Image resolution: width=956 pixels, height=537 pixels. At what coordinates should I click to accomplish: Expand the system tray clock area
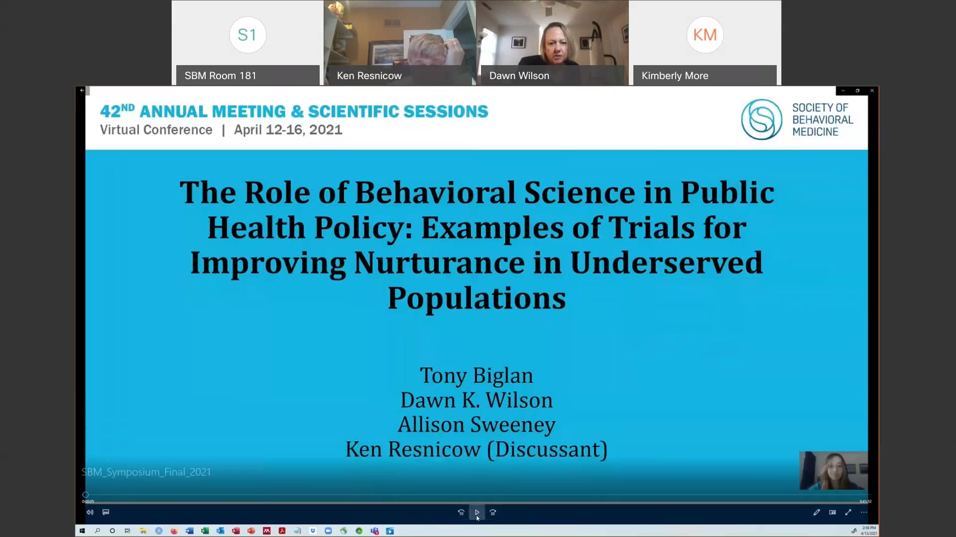click(868, 531)
